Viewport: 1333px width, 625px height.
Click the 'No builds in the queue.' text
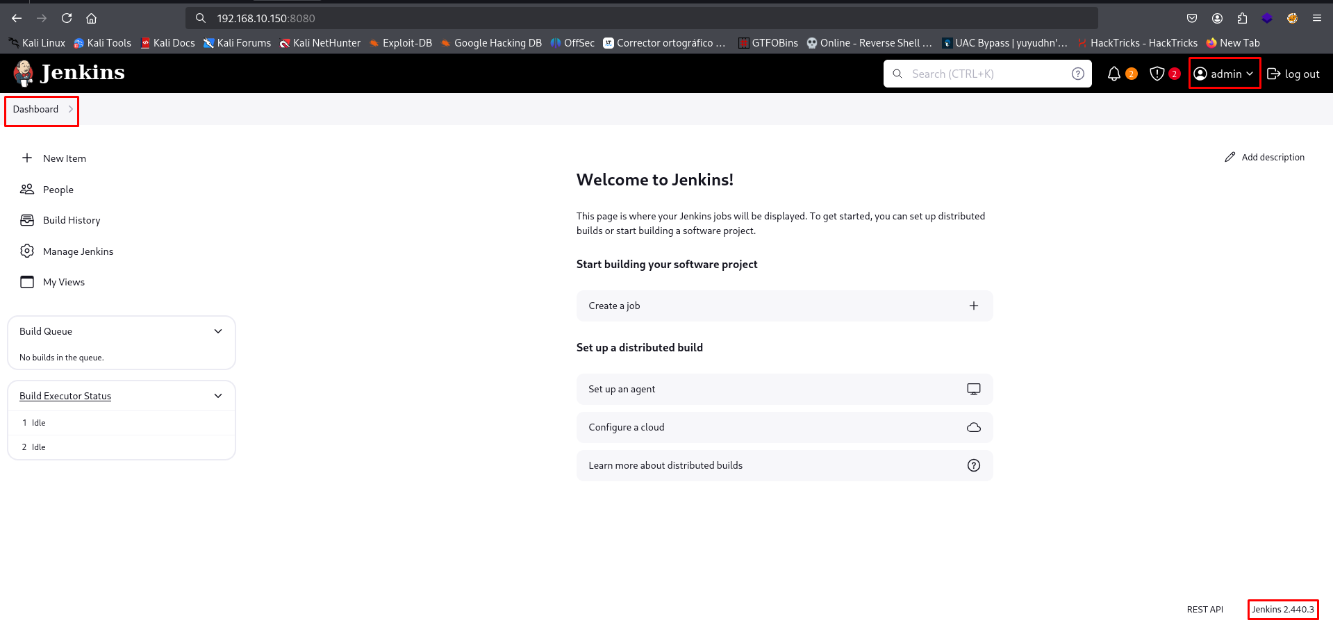[x=62, y=358]
